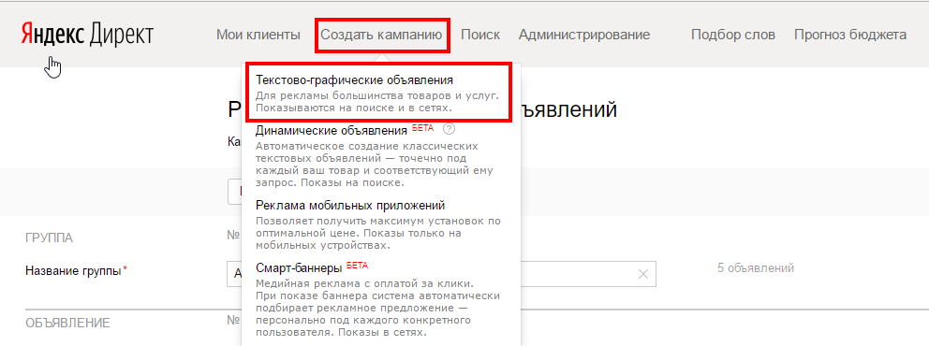This screenshot has height=346, width=929.
Task: Click the partially hidden button above ГРУППА section
Action: point(235,191)
